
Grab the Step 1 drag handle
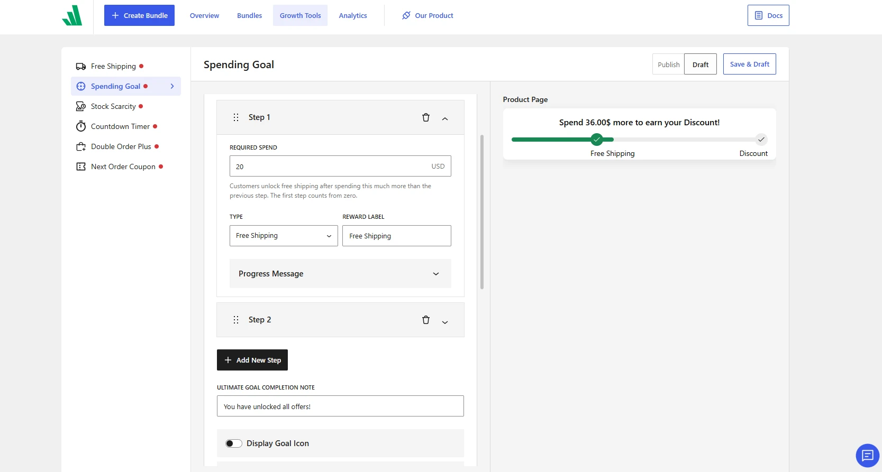(x=236, y=117)
